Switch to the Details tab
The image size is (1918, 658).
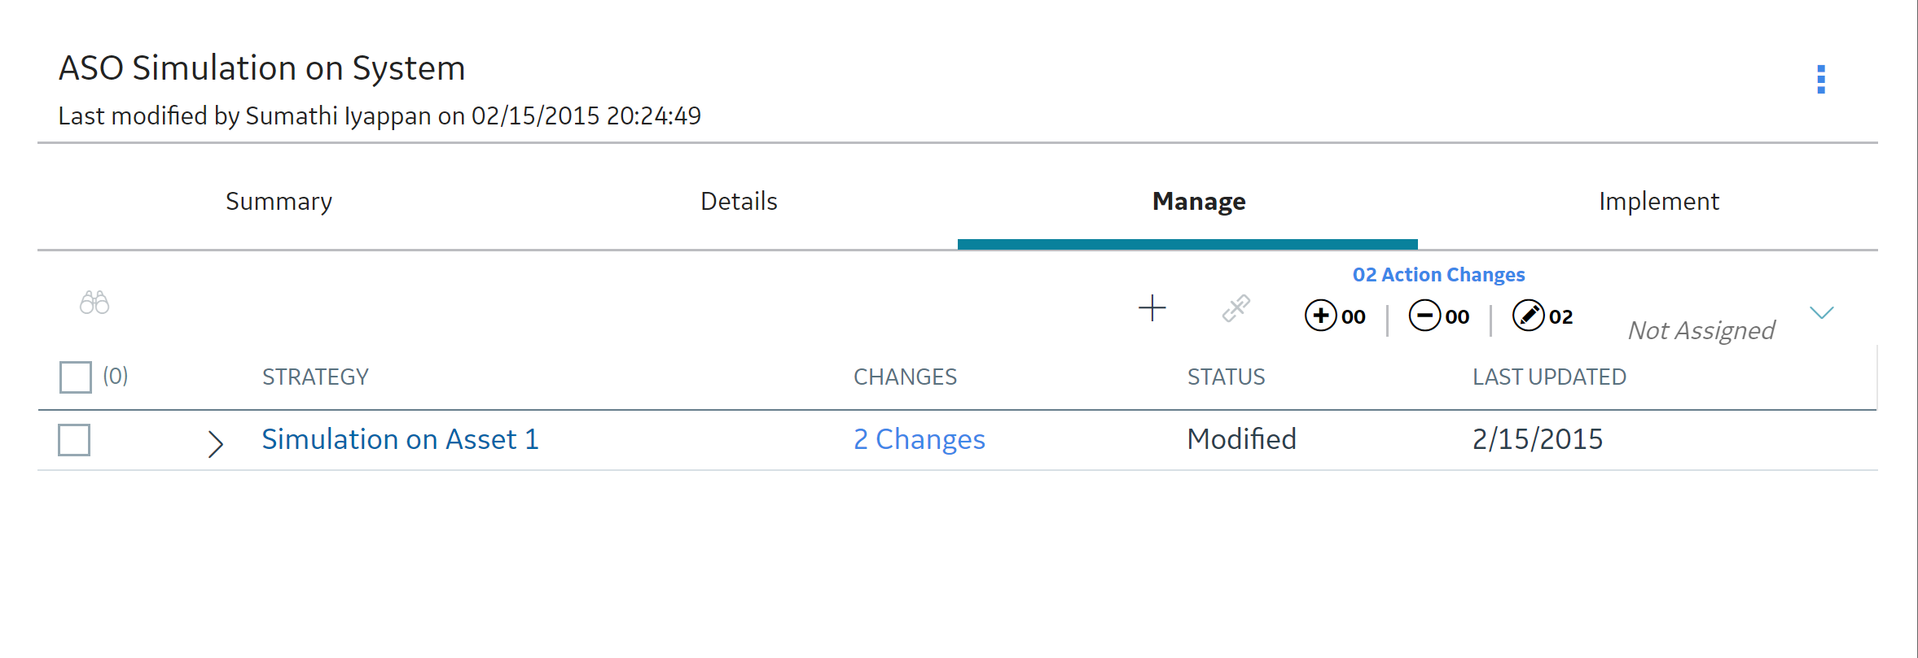pos(739,201)
